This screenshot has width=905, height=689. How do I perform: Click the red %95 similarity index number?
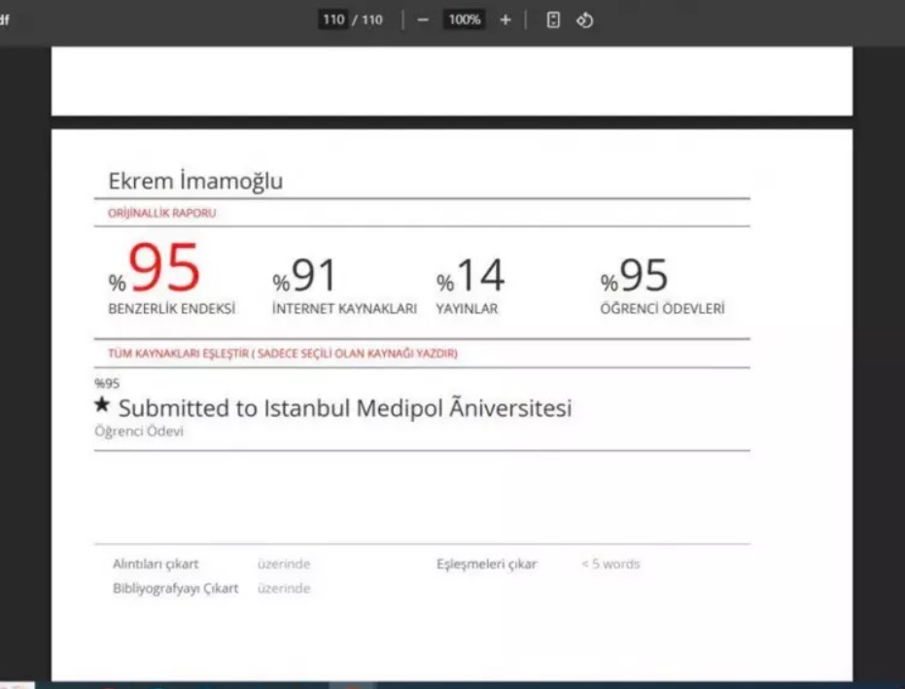coord(164,270)
